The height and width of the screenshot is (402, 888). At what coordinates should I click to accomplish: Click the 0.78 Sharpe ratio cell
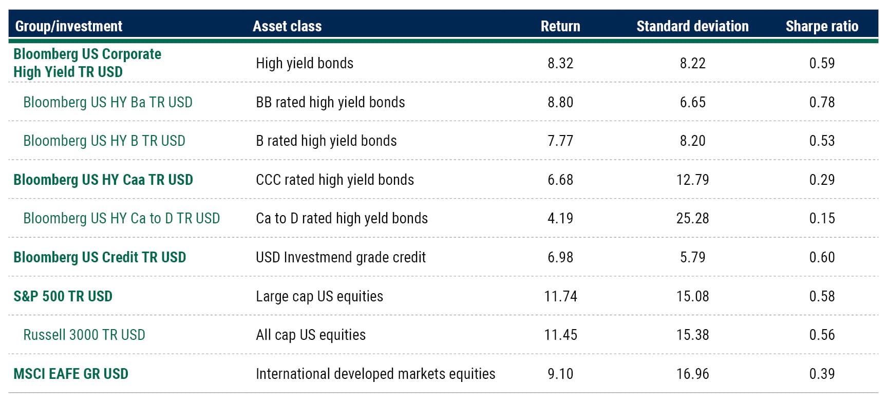(822, 102)
